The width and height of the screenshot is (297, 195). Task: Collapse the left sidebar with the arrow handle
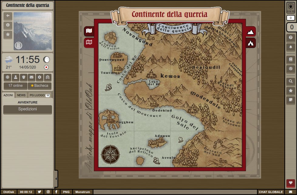[56, 179]
